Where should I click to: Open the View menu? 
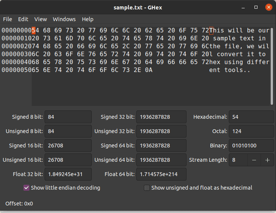tap(40, 19)
